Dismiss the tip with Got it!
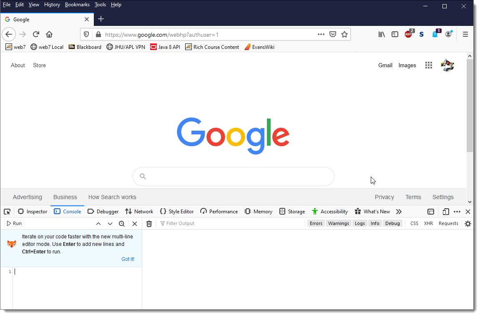 (128, 259)
